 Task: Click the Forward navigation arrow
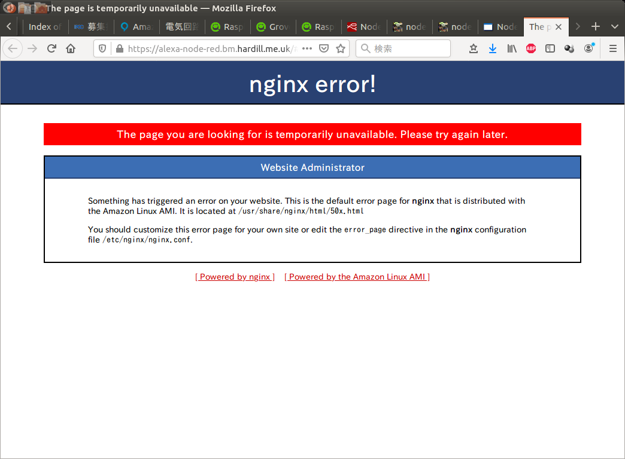coord(32,48)
